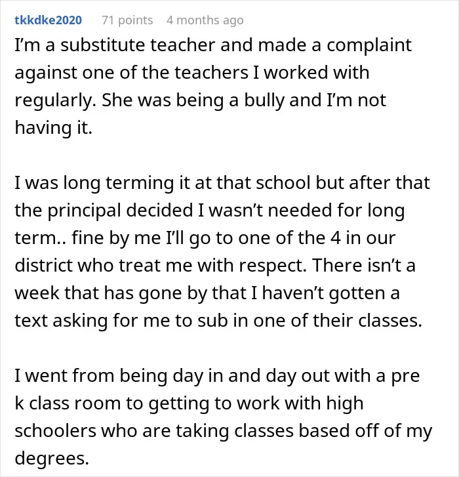Select the line beginning week that has gone
The width and height of the screenshot is (459, 477).
point(207,293)
